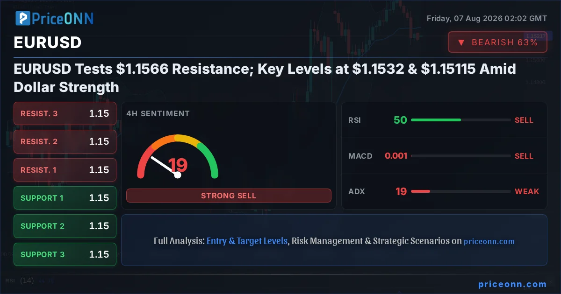Image resolution: width=561 pixels, height=294 pixels.
Task: Select the RESIST. 1 level row
Action: [x=65, y=170]
